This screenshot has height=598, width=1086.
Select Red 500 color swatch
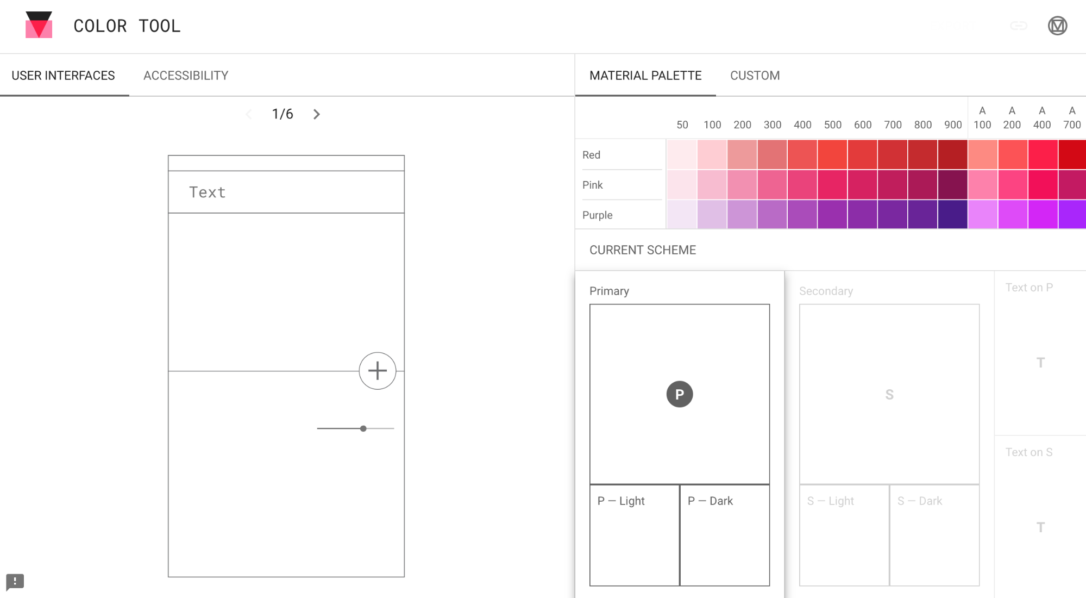(832, 154)
